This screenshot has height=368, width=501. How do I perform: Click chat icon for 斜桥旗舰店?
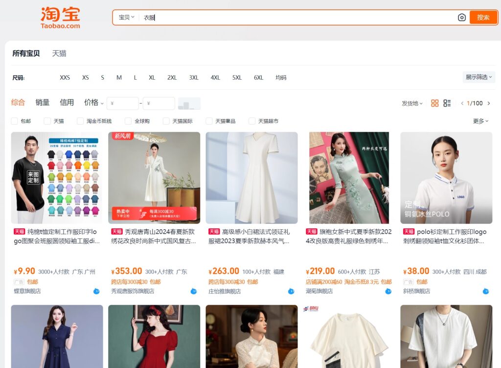click(x=486, y=291)
